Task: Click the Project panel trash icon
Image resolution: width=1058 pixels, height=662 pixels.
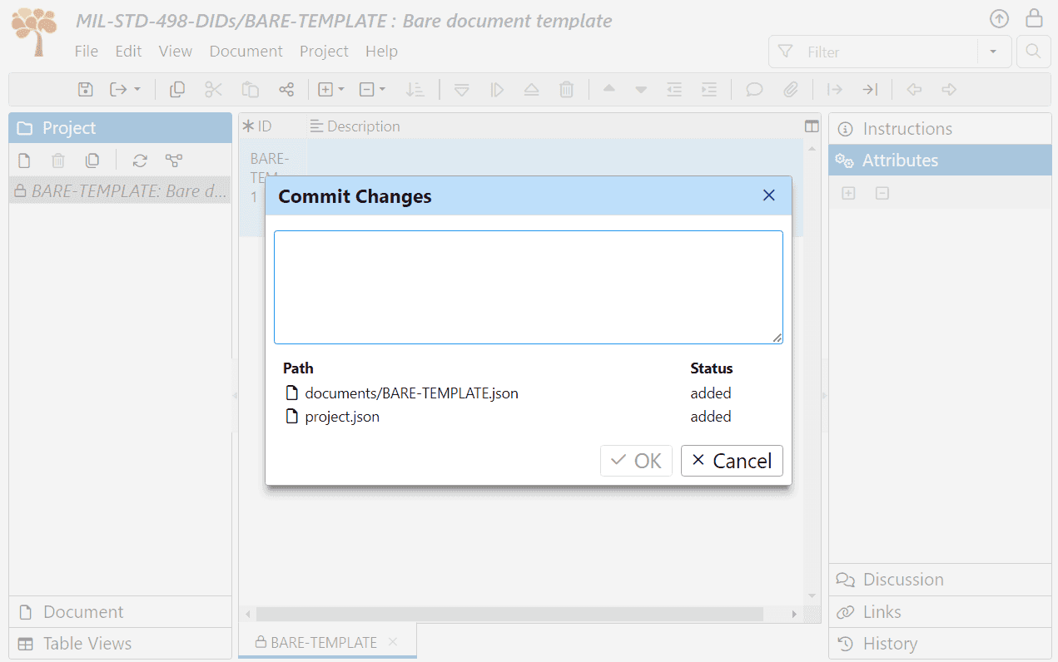Action: tap(58, 161)
